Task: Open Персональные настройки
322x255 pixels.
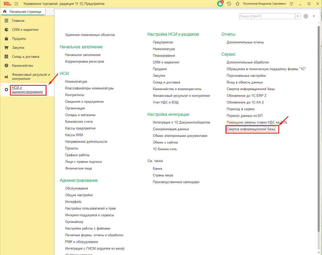Action: point(246,76)
